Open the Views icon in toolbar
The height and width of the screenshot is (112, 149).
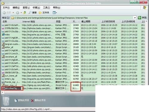coord(54,13)
